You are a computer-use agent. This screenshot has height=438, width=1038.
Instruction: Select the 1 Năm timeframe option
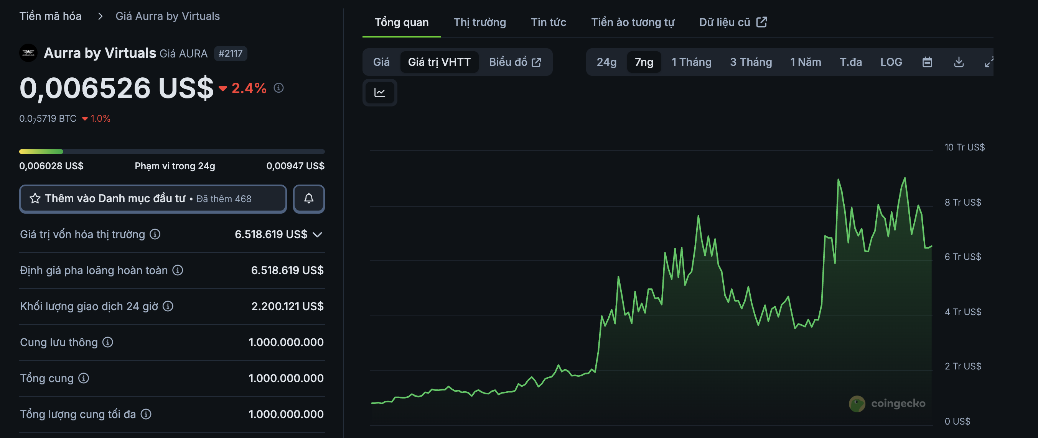click(x=805, y=62)
